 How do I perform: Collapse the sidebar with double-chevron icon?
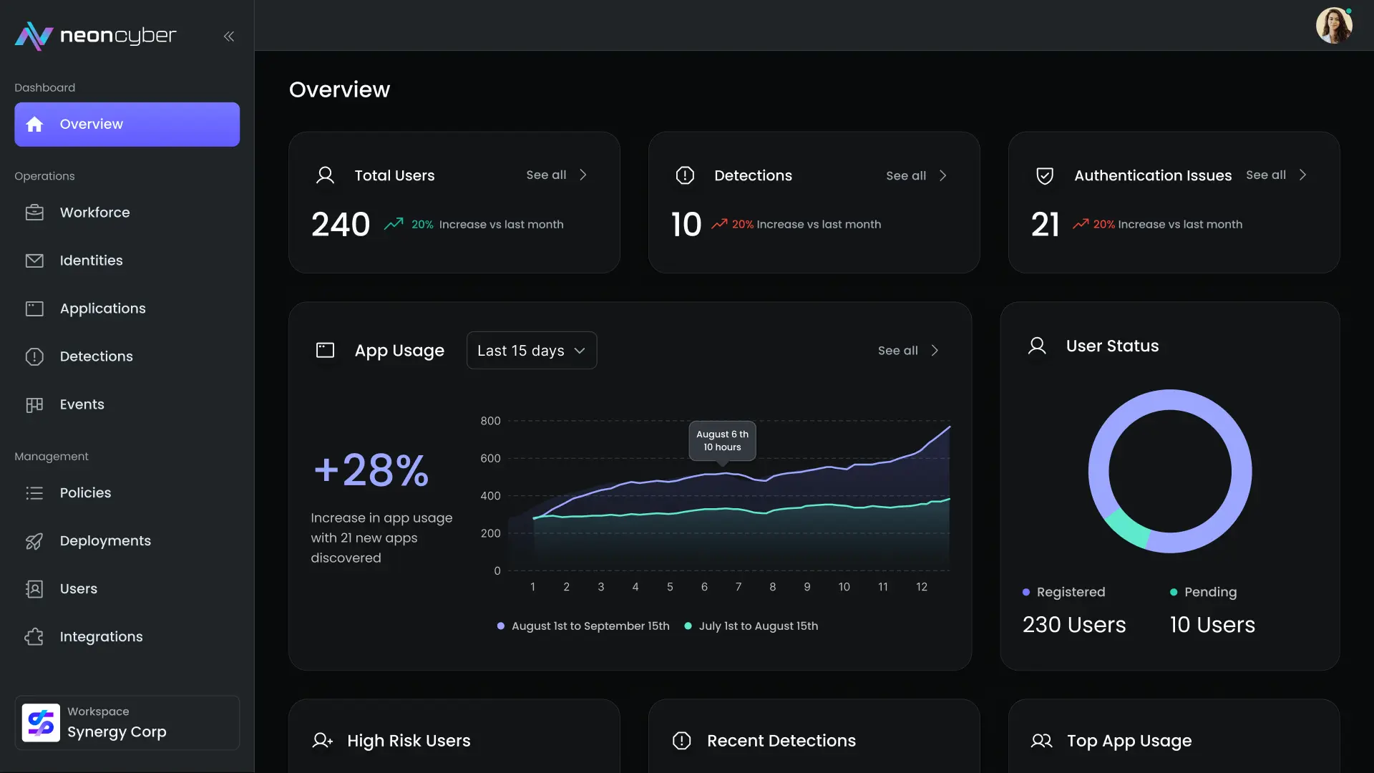(x=228, y=37)
